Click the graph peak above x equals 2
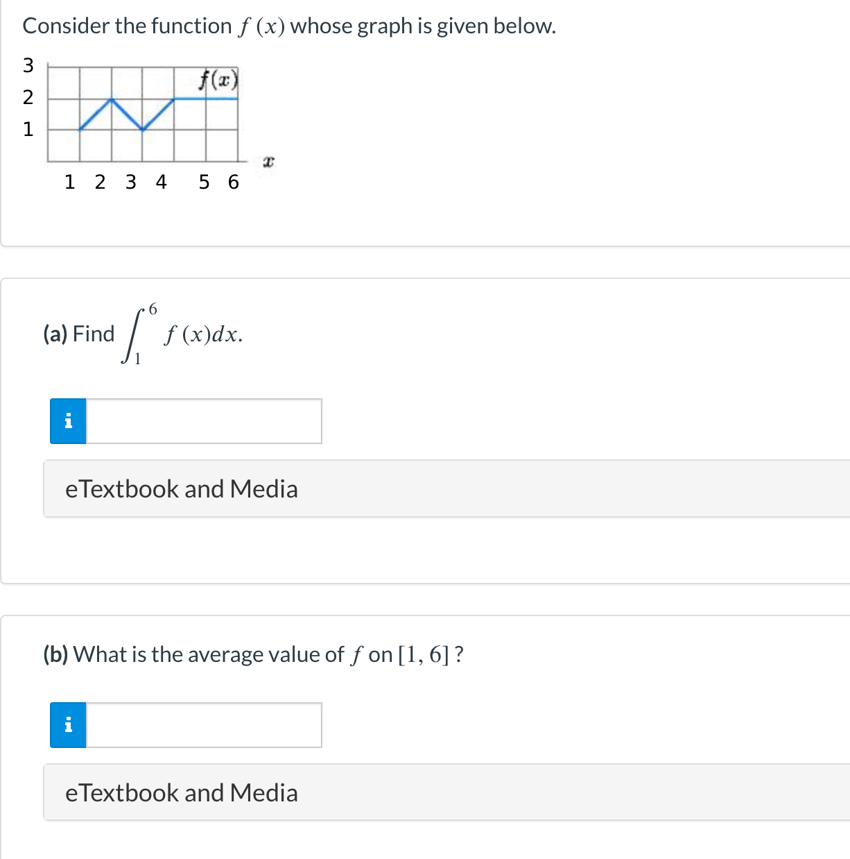Viewport: 850px width, 859px height. 112,99
